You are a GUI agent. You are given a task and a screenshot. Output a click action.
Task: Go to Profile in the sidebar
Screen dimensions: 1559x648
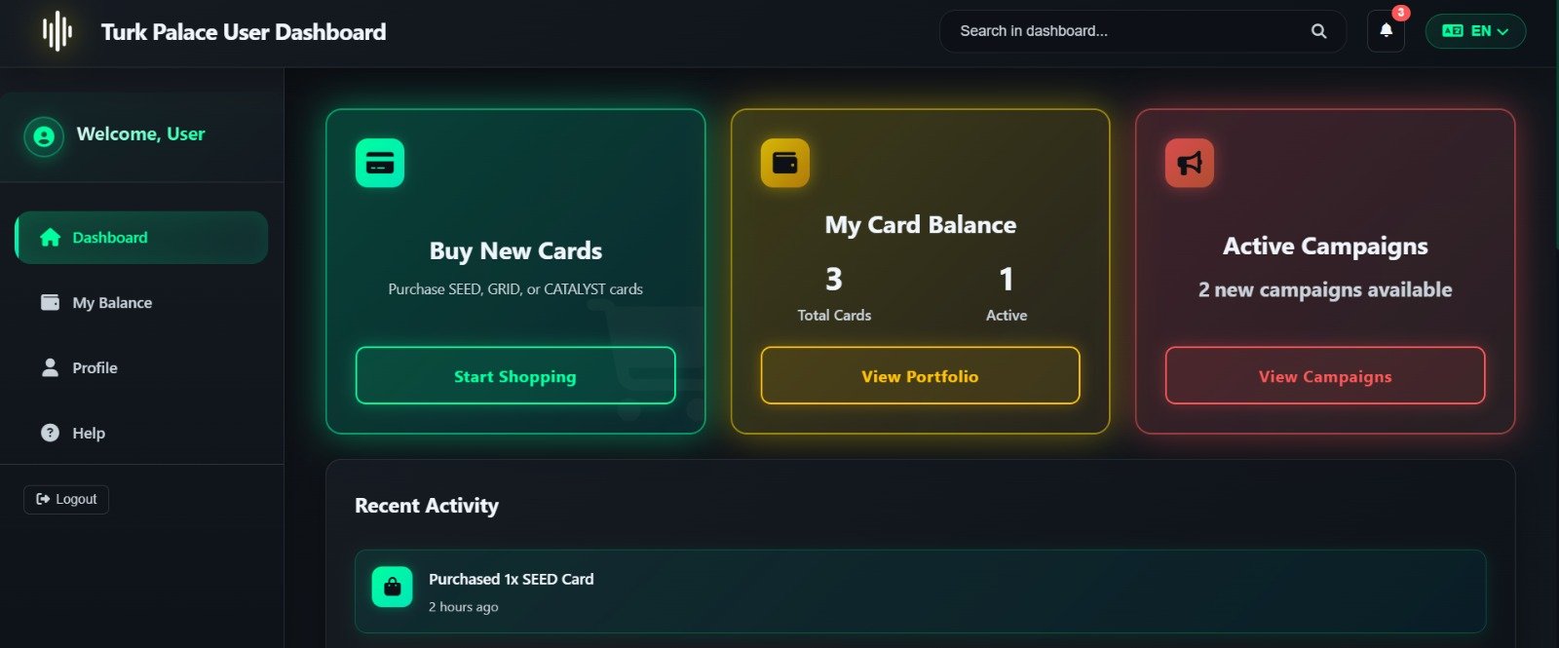95,368
